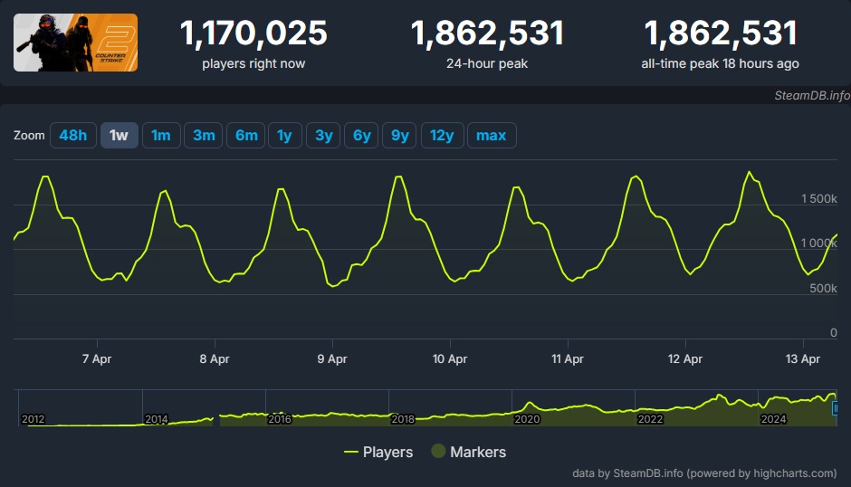Select the 3y zoom option
851x487 pixels.
[x=323, y=136]
